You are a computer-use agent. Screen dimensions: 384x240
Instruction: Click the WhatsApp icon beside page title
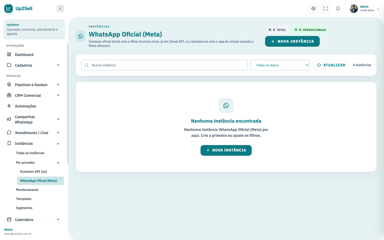point(81,36)
